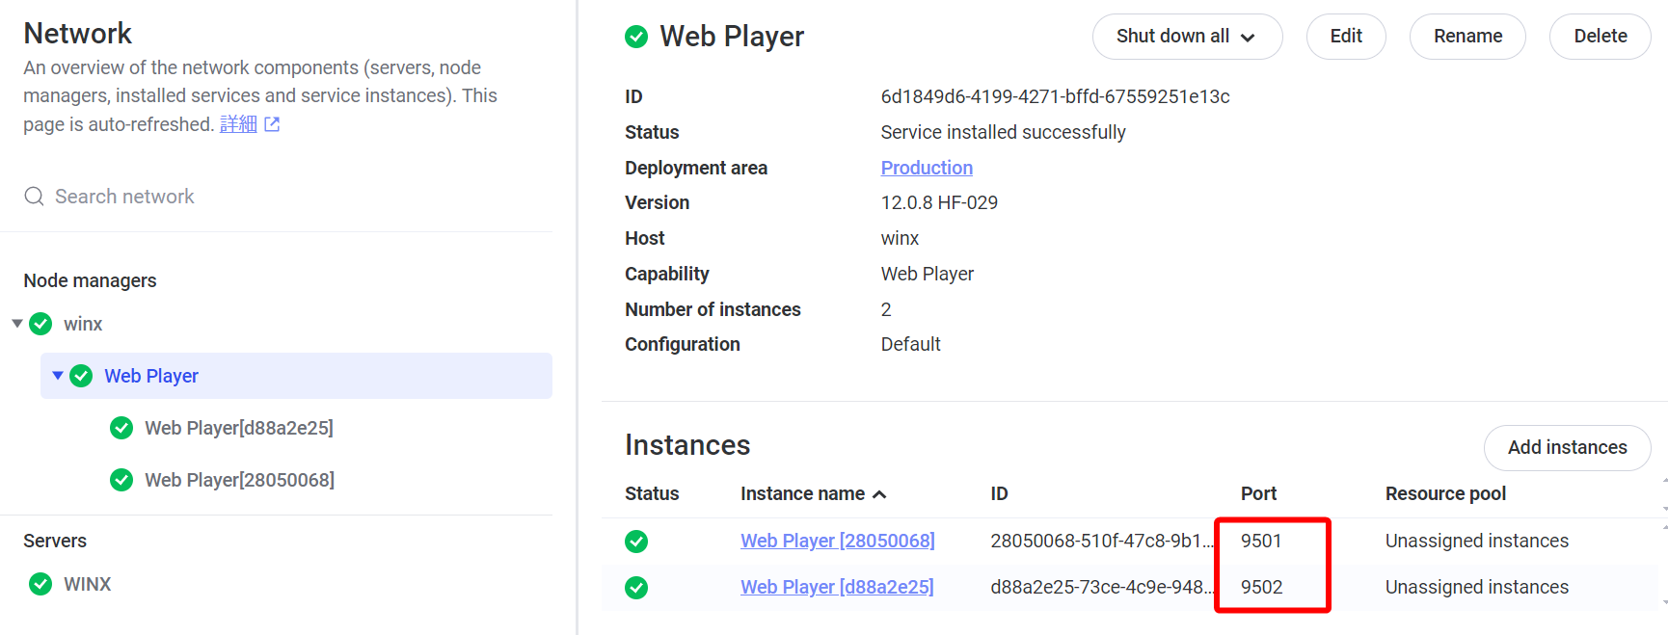Click status check for Web Player[d88a2e25] tree item
The height and width of the screenshot is (635, 1668).
pyautogui.click(x=121, y=428)
